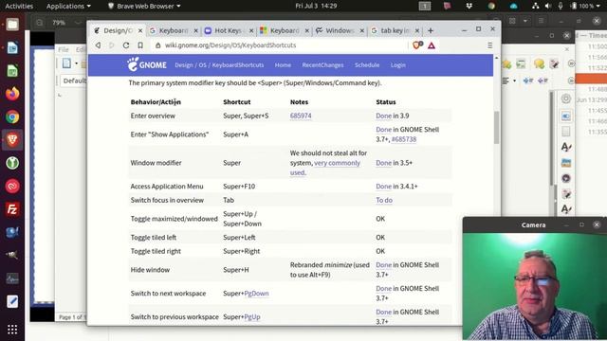The image size is (607, 341).
Task: Open Brave's hamburger menu
Action: (x=489, y=45)
